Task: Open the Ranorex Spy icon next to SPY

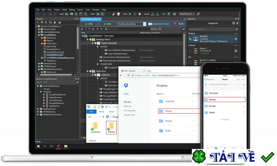Action: 169,14
